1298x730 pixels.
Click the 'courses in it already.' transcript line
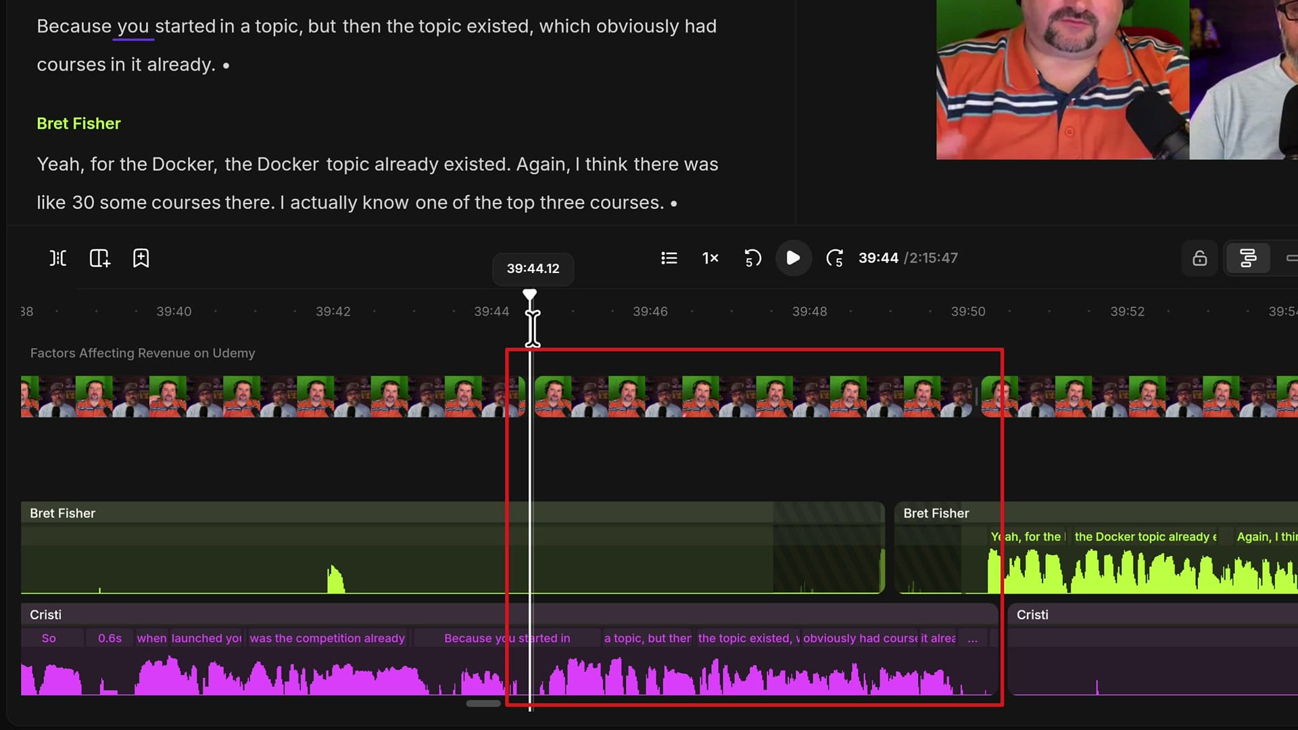(x=126, y=65)
